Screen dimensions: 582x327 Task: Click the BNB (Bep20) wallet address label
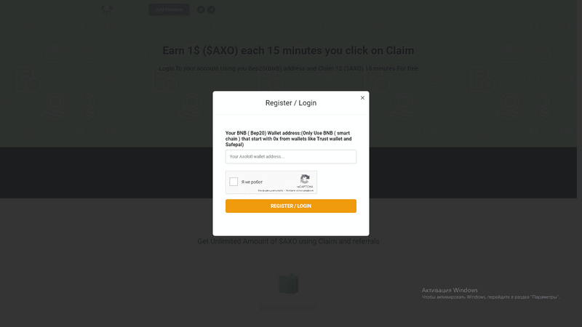[288, 139]
